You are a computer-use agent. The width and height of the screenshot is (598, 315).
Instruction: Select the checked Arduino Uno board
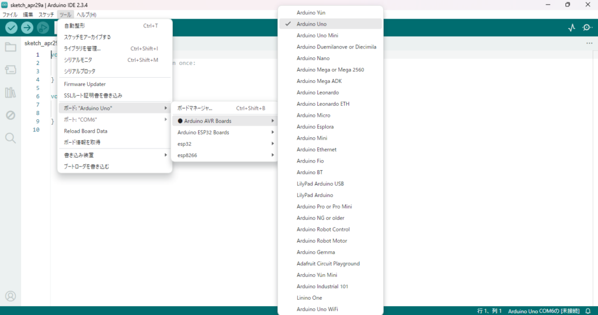click(x=331, y=24)
